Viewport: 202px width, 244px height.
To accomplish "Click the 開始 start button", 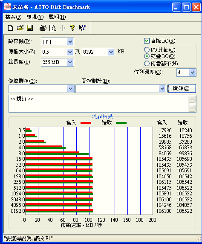I will [x=182, y=88].
